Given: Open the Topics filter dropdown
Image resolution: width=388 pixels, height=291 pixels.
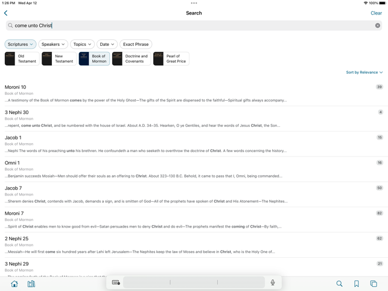Looking at the screenshot, I should click(82, 44).
